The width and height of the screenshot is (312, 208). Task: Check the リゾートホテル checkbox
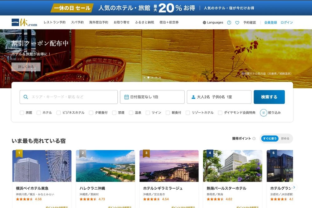[188, 113]
